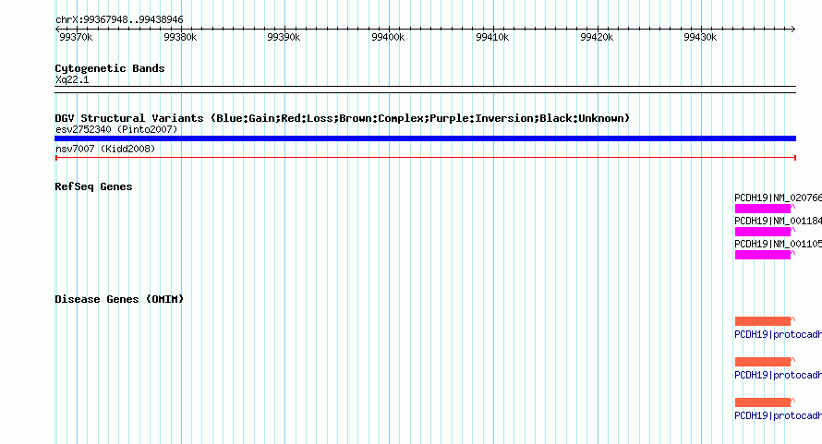
Task: Click the RefSeq Genes track title
Action: tap(93, 186)
